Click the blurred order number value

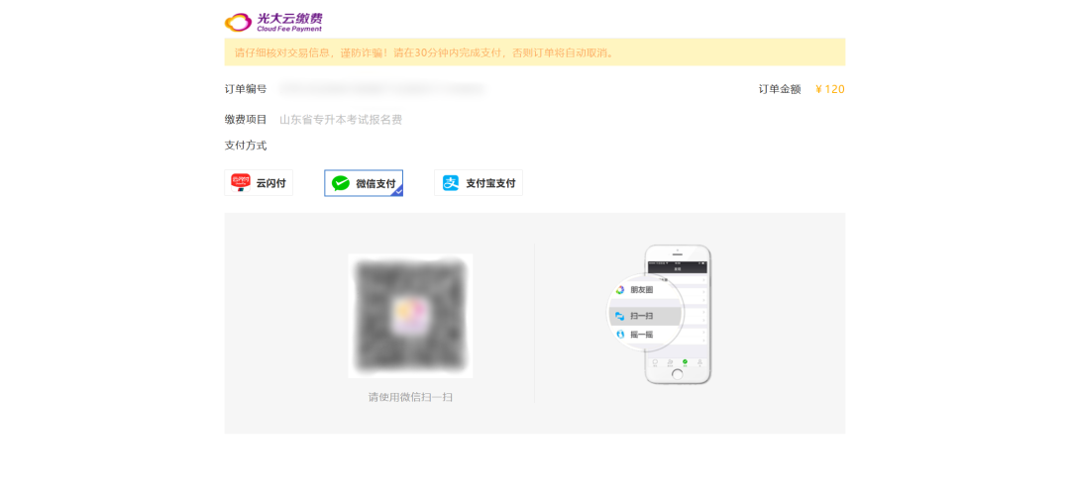[381, 89]
